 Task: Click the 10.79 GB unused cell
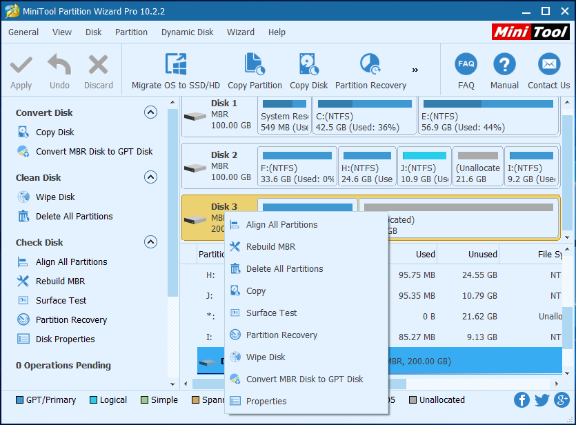(x=479, y=296)
